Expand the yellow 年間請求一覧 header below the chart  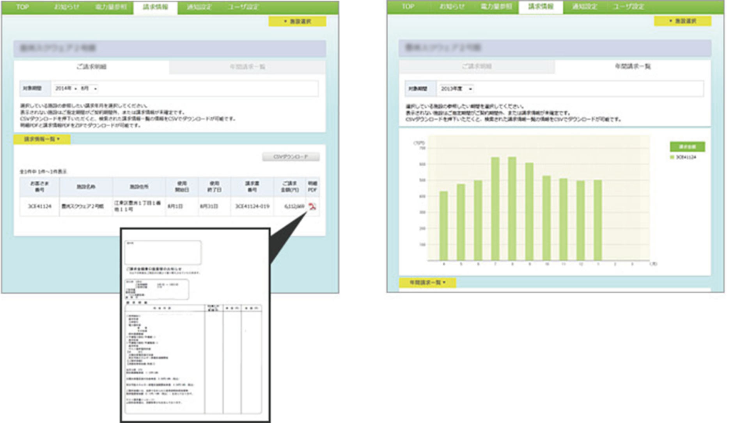pyautogui.click(x=427, y=282)
